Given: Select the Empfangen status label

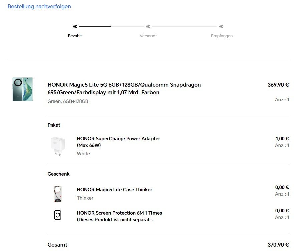Looking at the screenshot, I should pos(222,36).
